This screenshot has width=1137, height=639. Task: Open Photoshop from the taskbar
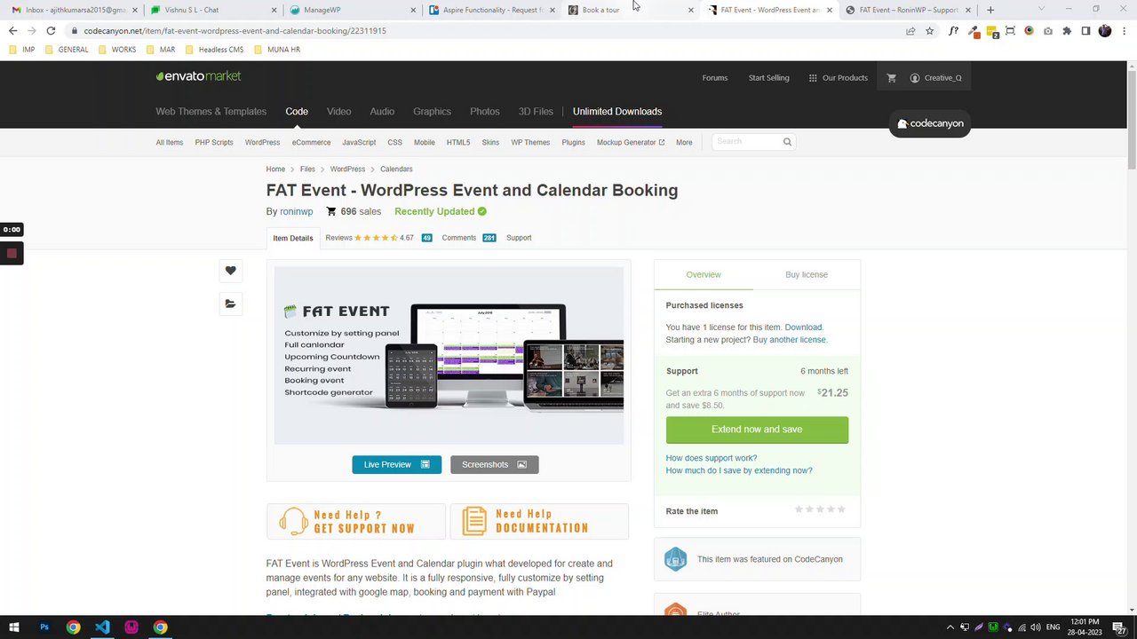pos(44,627)
